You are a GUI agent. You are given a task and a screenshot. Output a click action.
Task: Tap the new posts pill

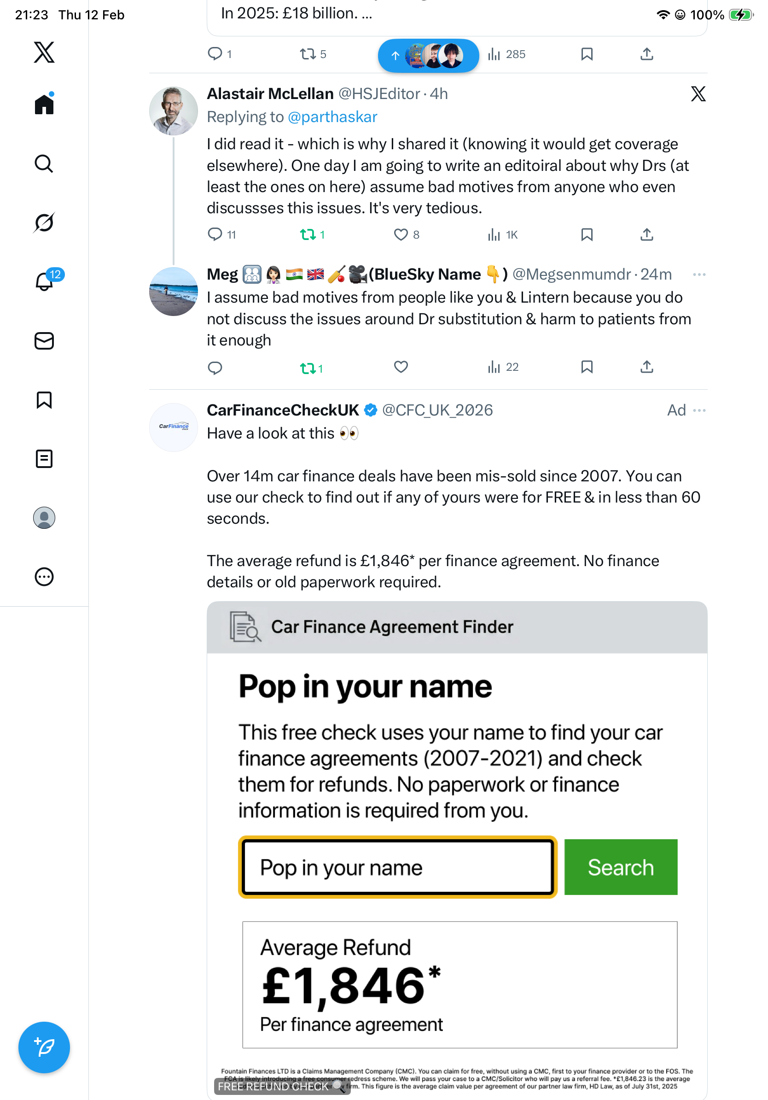tap(428, 56)
